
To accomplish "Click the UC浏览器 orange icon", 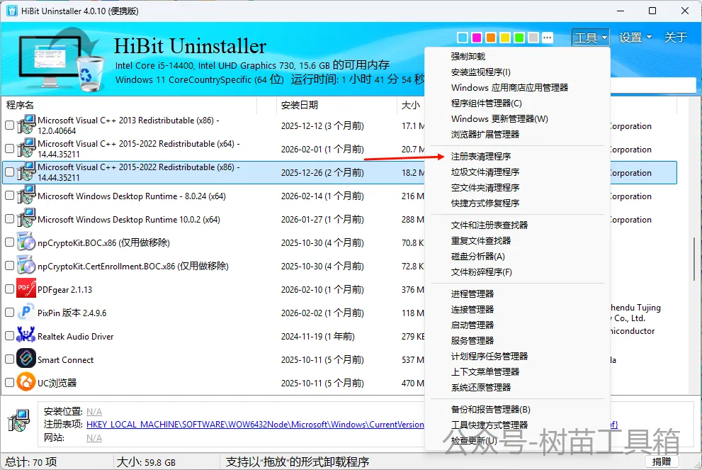I will [x=26, y=381].
